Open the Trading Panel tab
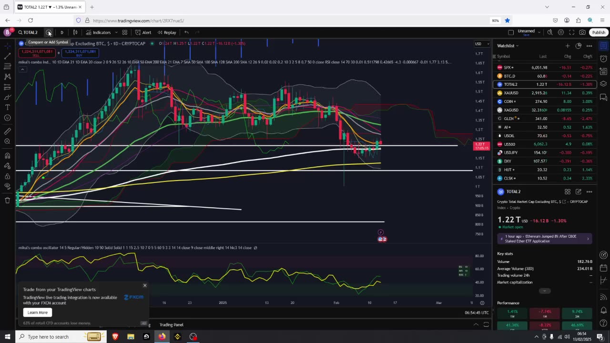 tap(171, 325)
